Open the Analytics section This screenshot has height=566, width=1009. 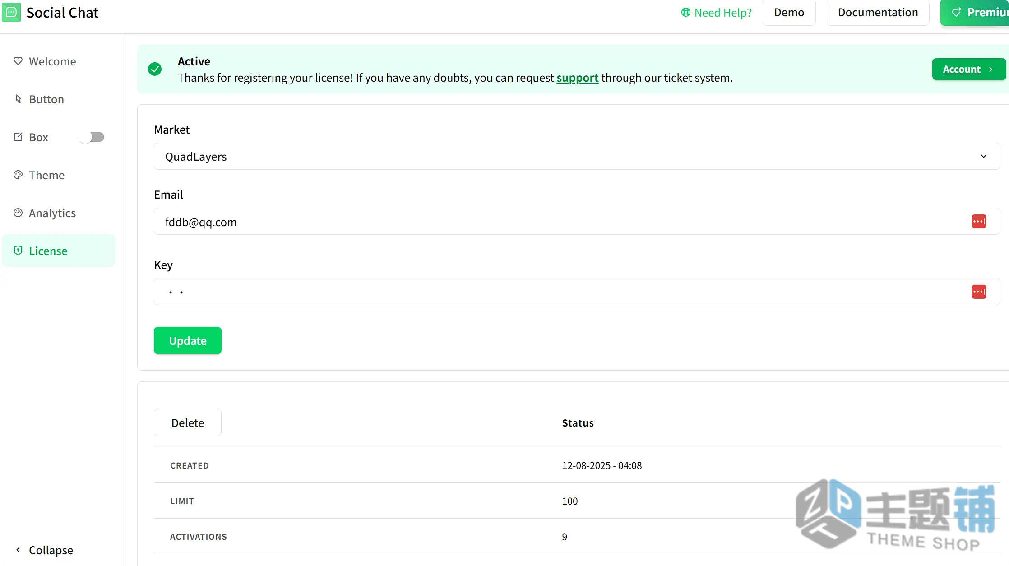59,213
